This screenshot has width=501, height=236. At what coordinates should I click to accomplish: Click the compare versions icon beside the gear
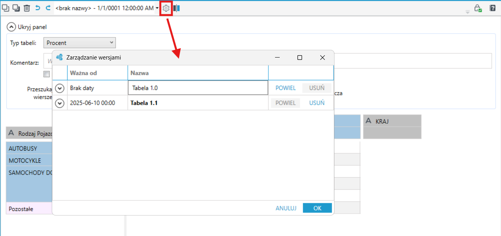[x=177, y=8]
